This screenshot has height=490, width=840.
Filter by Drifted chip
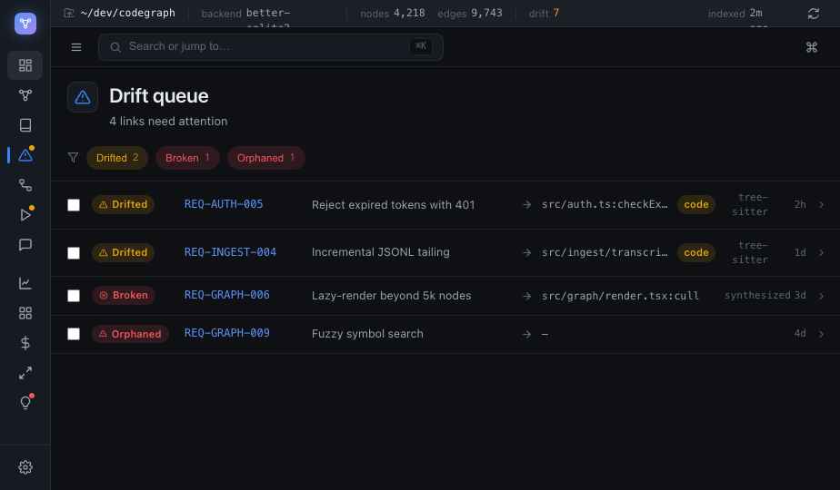point(116,158)
